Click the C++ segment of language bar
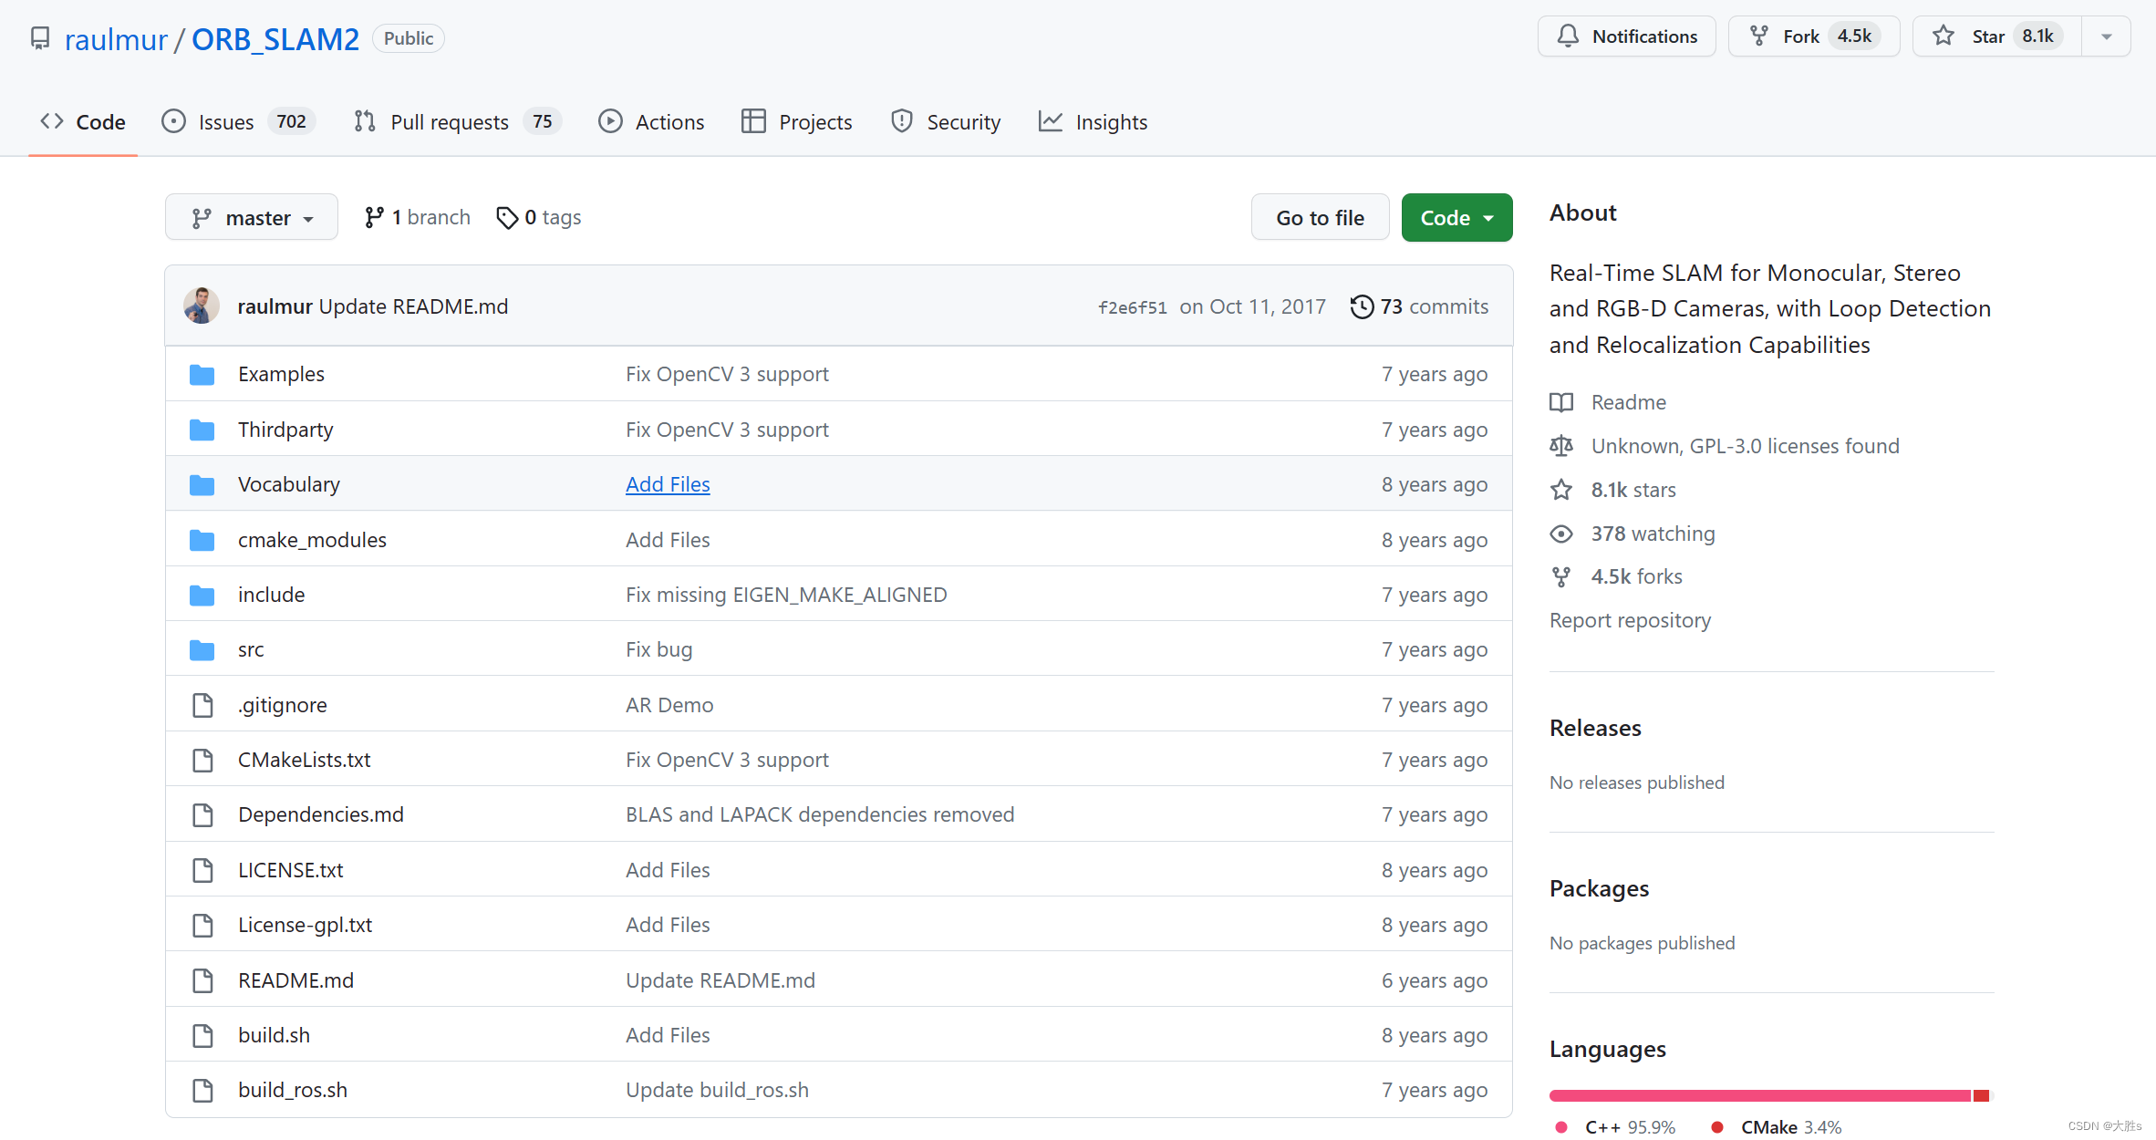Image resolution: width=2156 pixels, height=1140 pixels. (1760, 1095)
